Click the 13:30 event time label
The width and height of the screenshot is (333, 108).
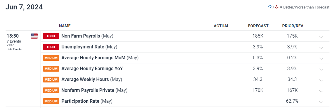tap(13, 36)
